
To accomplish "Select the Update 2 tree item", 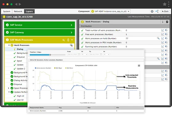I will (x=21, y=69).
